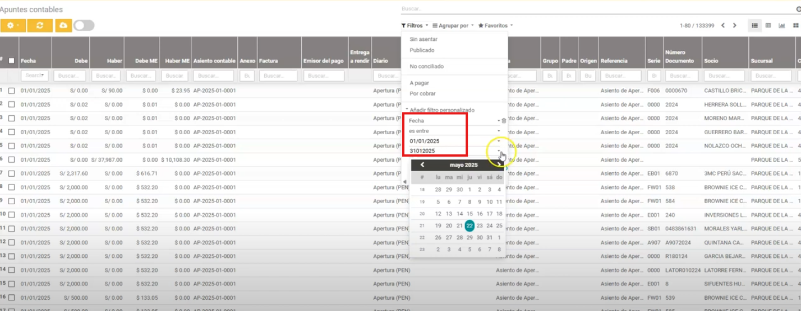Switch to list view
The width and height of the screenshot is (801, 311).
[755, 26]
